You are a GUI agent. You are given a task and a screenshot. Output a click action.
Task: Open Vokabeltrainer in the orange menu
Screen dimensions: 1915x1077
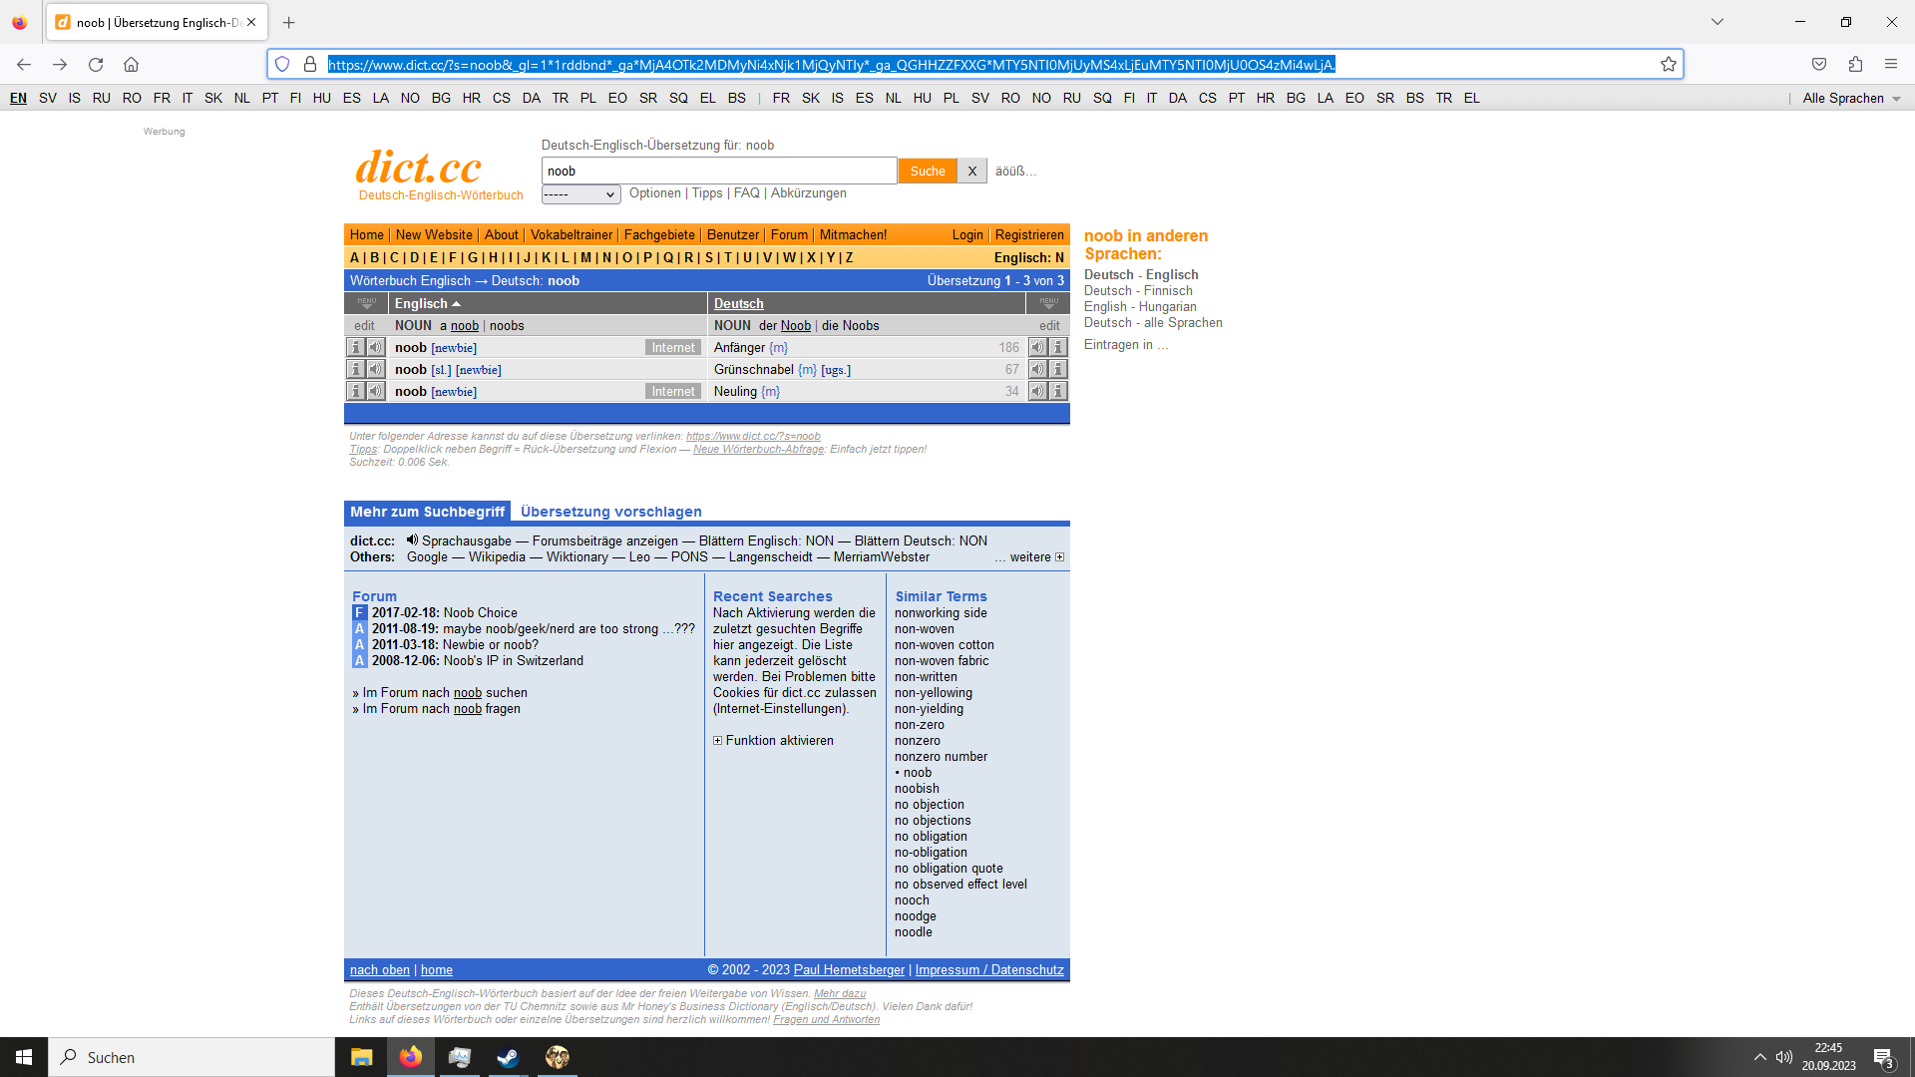[x=572, y=234]
